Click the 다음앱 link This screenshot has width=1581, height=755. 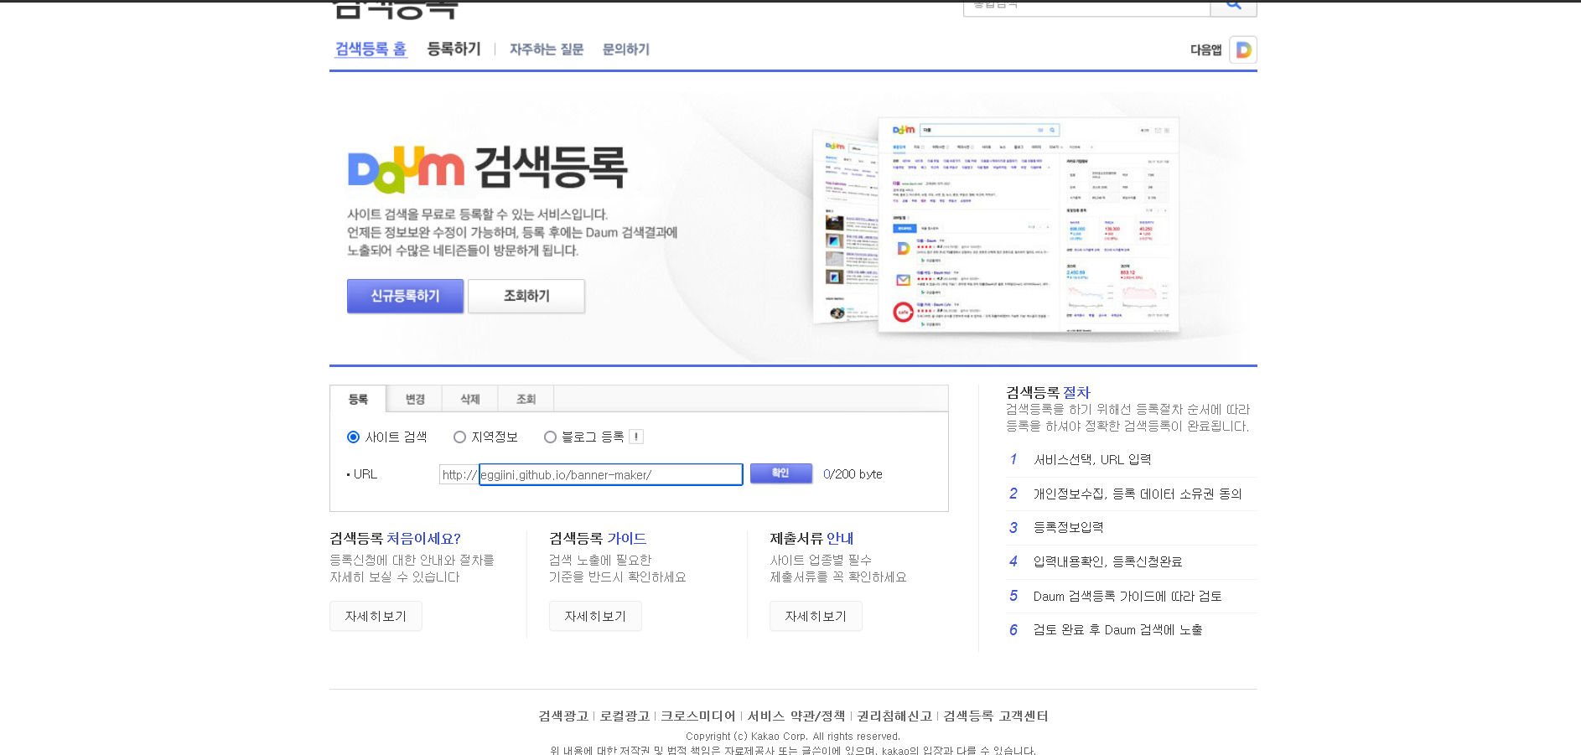(x=1206, y=49)
